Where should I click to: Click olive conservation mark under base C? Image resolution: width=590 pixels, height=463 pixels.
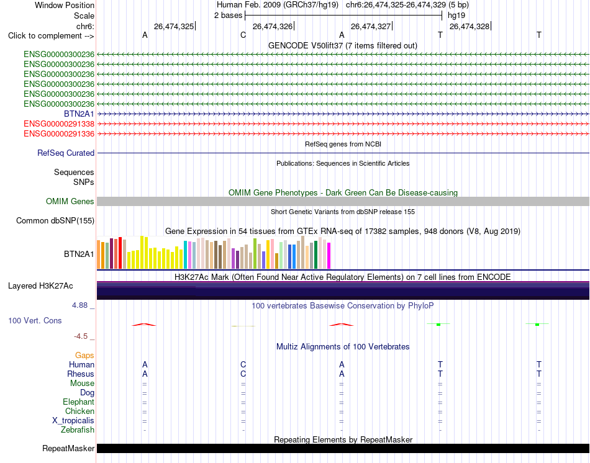click(x=243, y=326)
